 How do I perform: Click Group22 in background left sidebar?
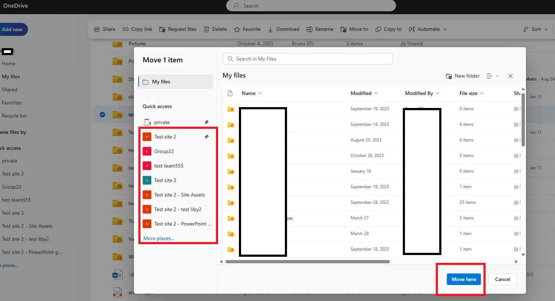point(12,187)
